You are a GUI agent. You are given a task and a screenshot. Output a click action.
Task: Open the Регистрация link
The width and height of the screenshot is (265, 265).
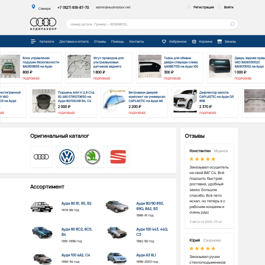pos(204,7)
